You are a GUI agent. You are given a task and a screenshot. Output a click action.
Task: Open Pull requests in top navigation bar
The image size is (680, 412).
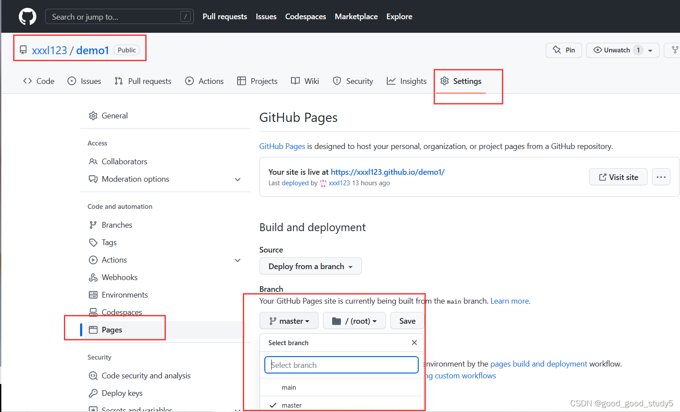[x=225, y=17]
